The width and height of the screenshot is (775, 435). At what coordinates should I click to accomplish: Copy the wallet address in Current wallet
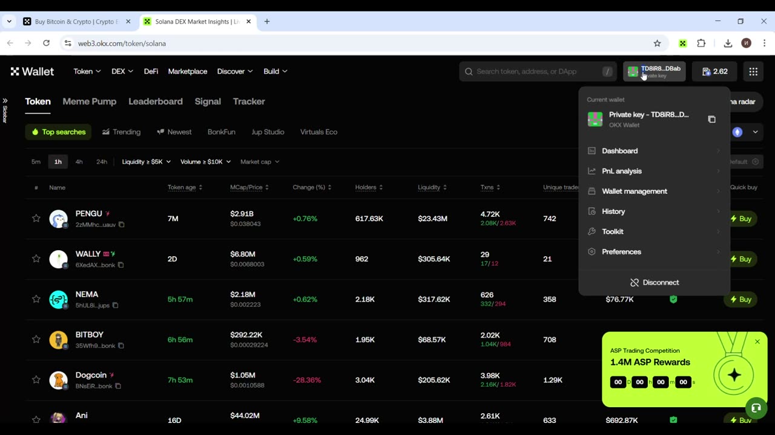[711, 120]
